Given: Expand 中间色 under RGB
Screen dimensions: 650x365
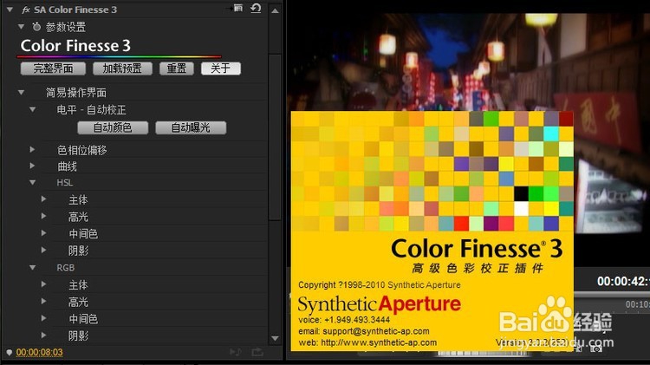Looking at the screenshot, I should coord(43,318).
